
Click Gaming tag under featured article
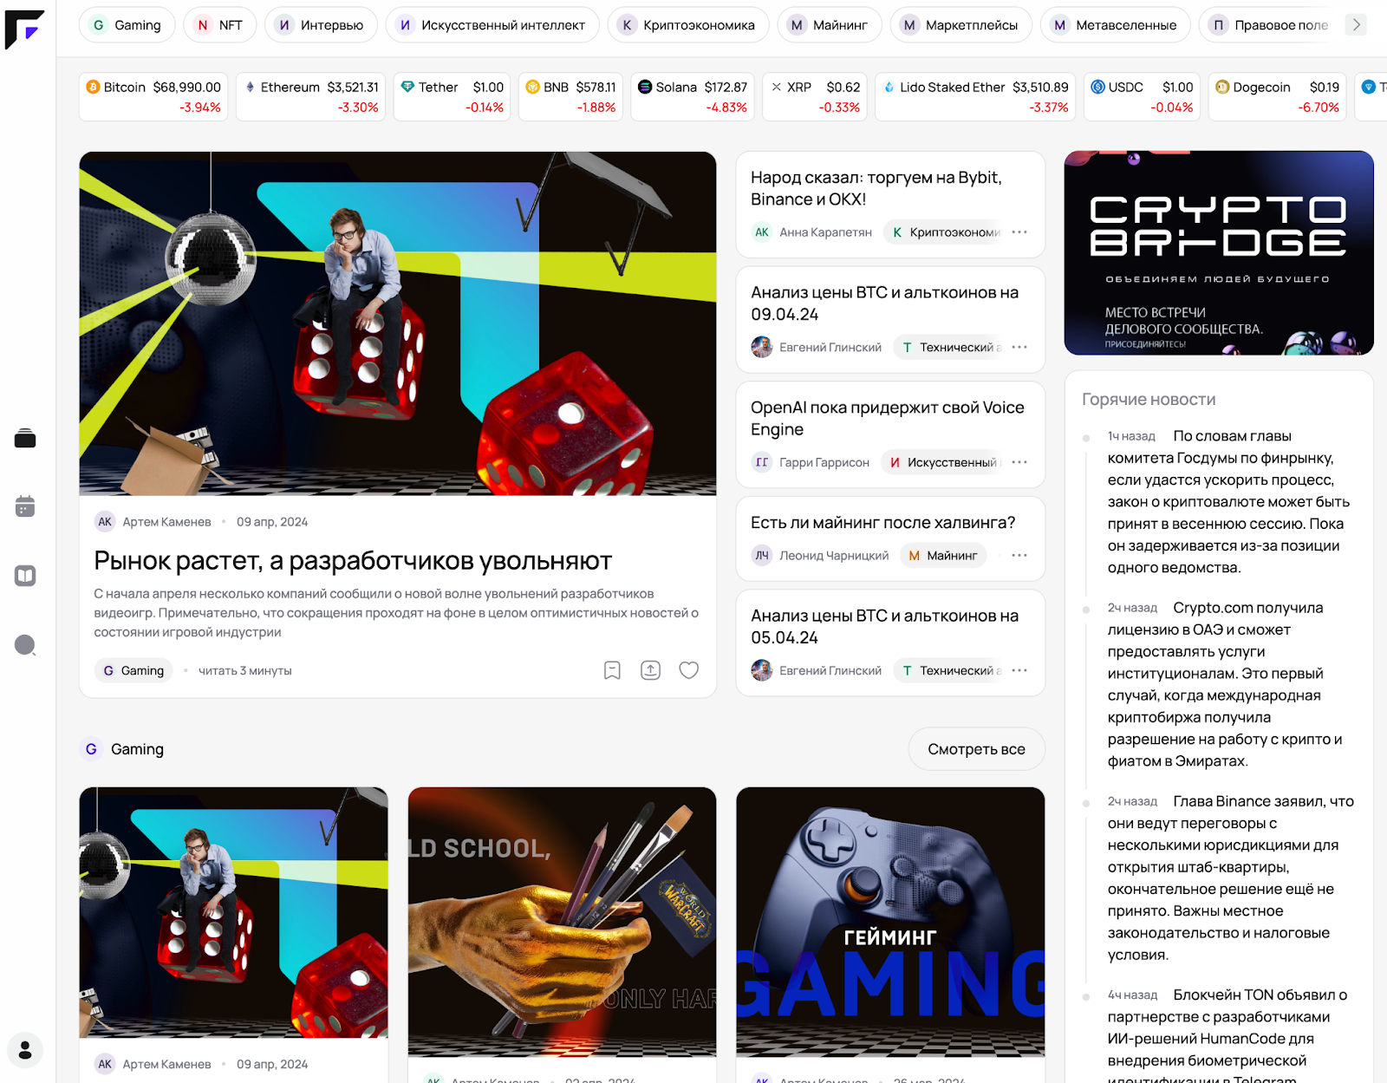pos(133,671)
